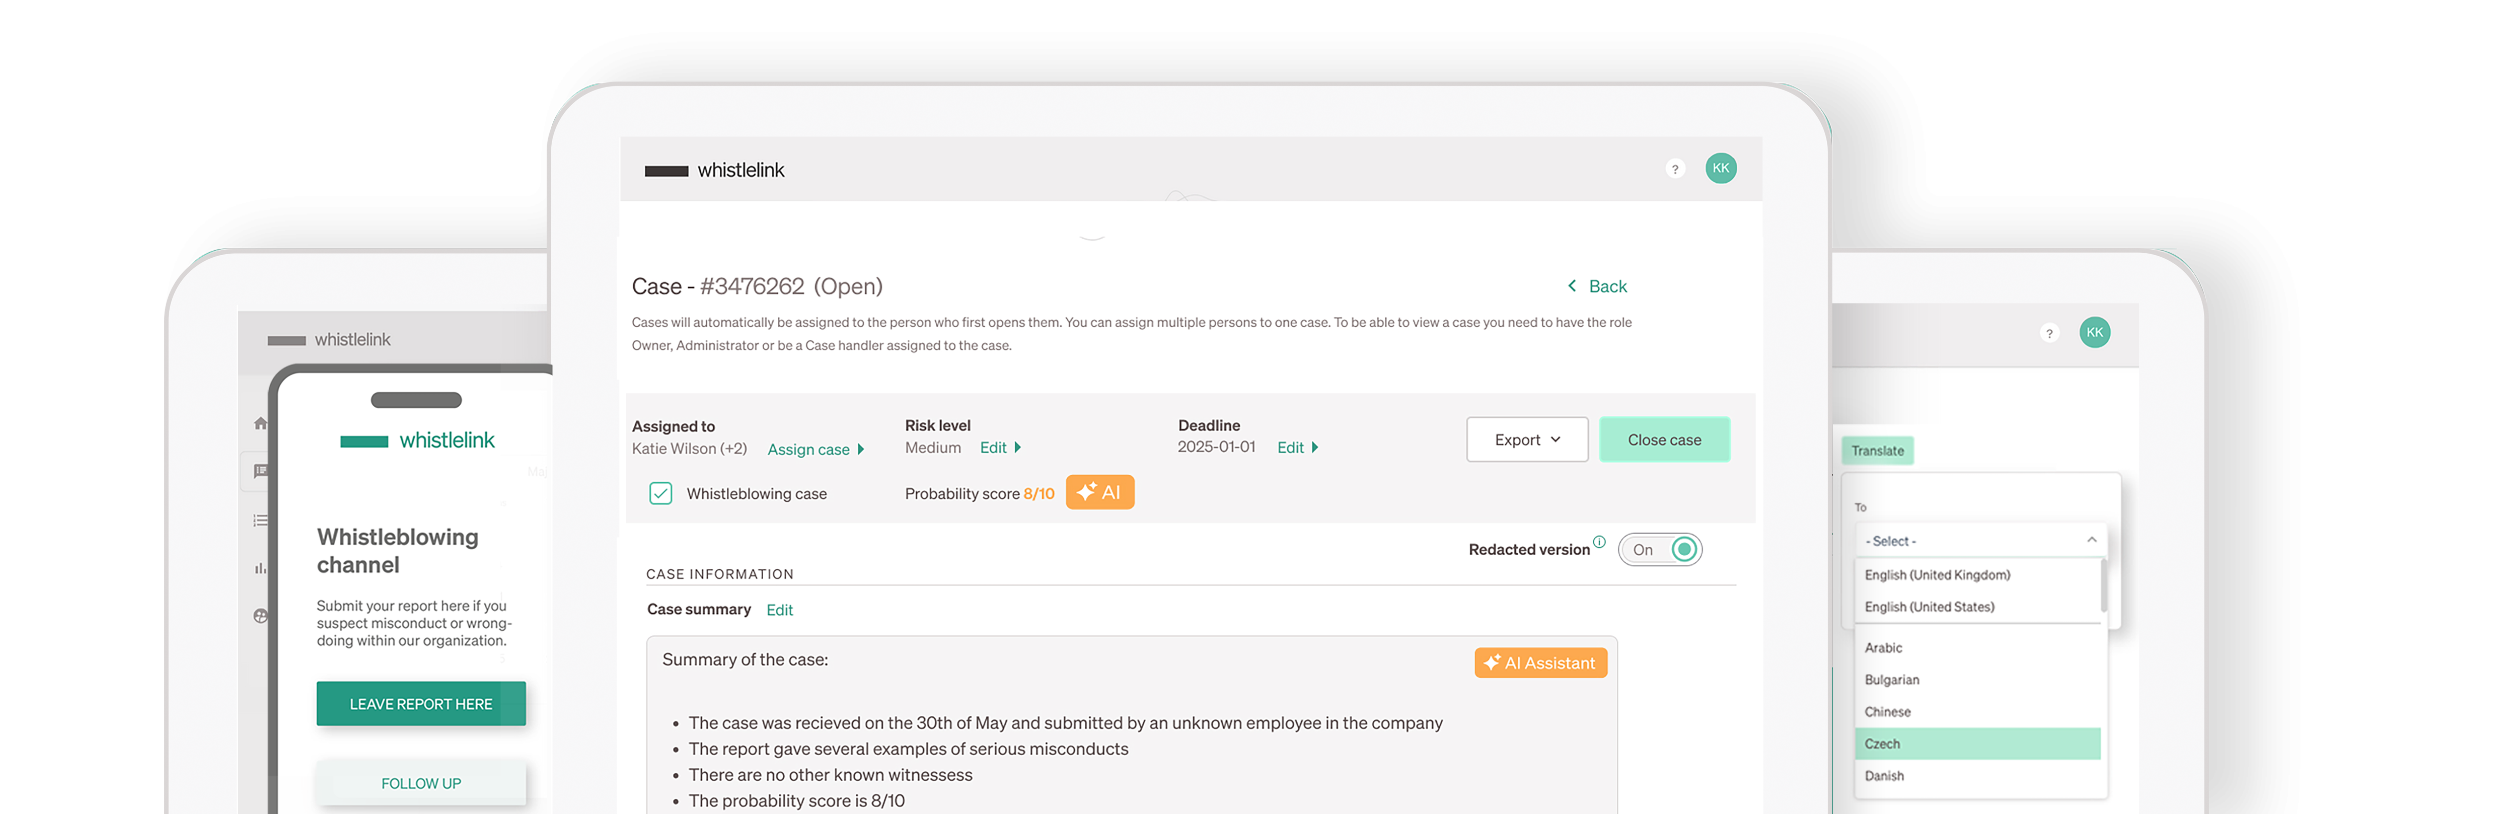Click Edit next to Case summary

coord(780,610)
